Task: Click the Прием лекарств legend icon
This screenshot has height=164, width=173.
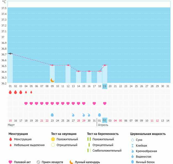Action: click(x=38, y=162)
